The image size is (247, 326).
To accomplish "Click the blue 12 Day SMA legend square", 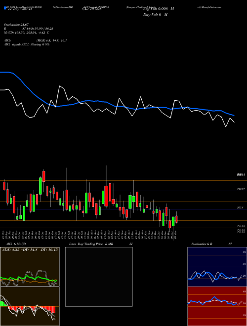I will pyautogui.click(x=5, y=8).
